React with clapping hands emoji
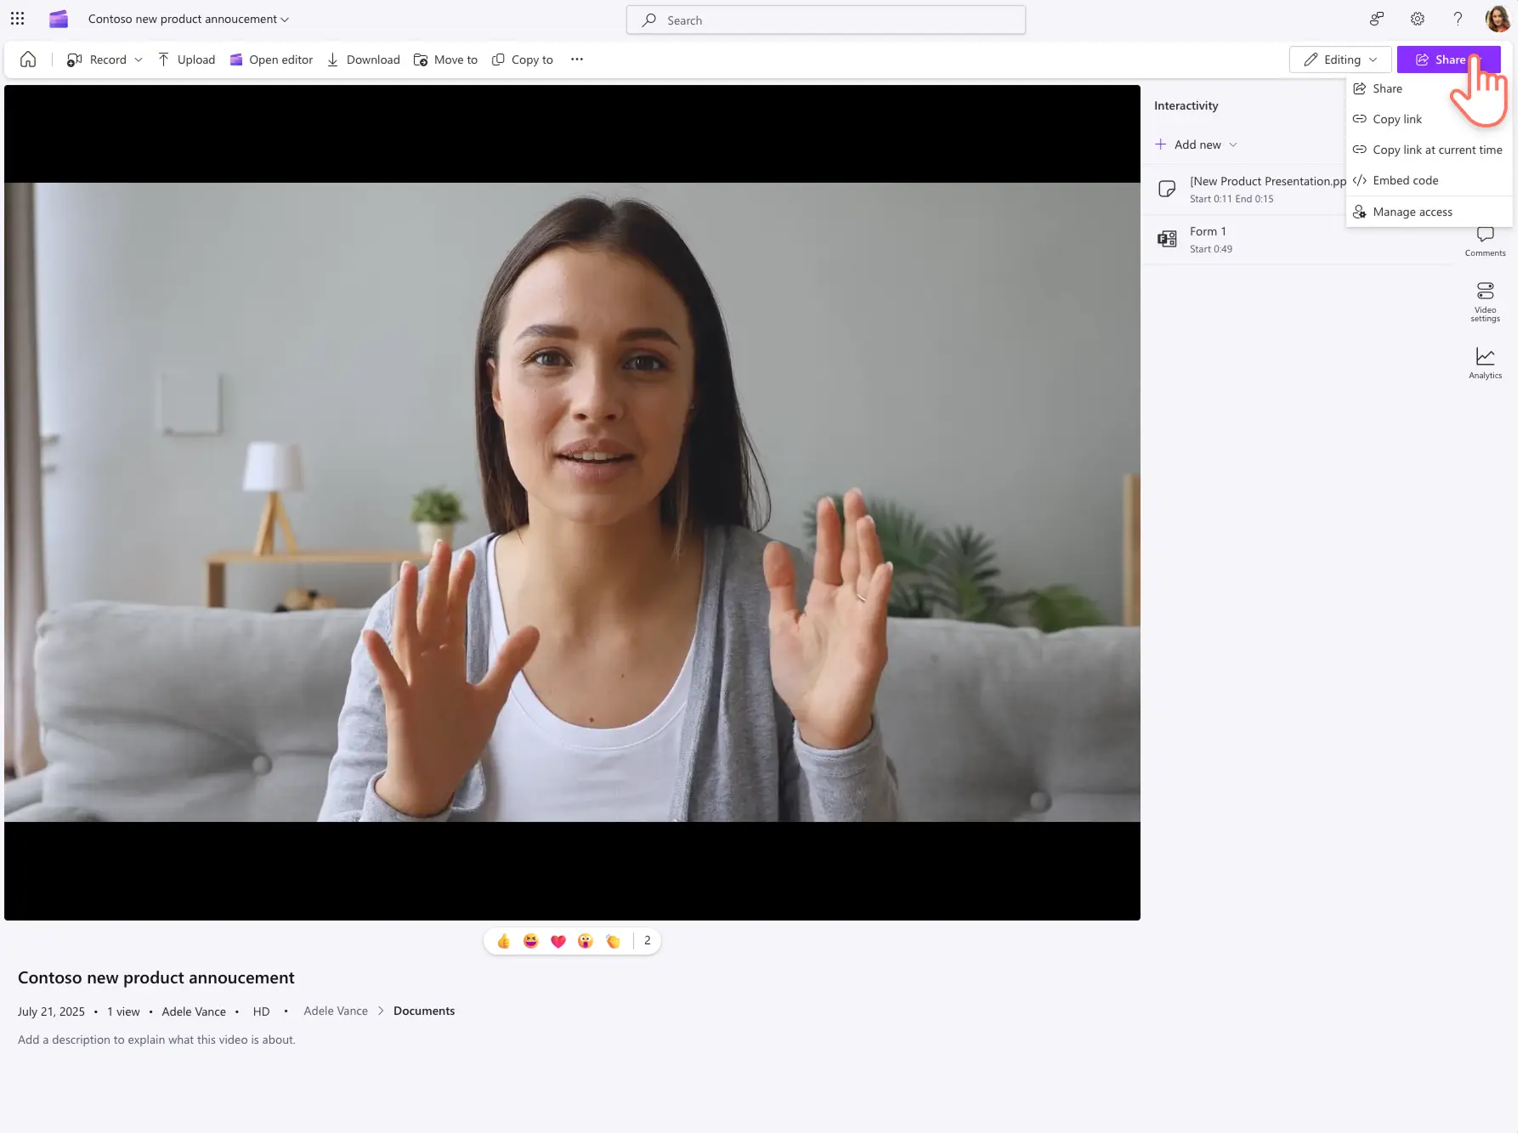This screenshot has width=1534, height=1133. [x=613, y=941]
